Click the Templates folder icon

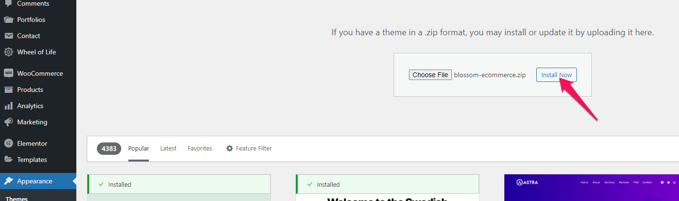coord(8,160)
